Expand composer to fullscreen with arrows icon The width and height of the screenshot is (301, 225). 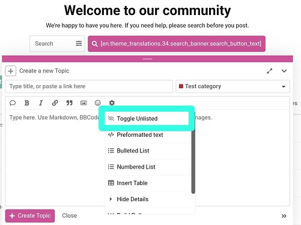(270, 71)
